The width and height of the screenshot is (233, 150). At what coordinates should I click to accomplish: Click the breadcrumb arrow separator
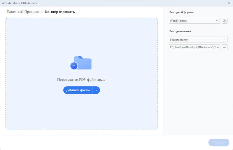[x=42, y=12]
